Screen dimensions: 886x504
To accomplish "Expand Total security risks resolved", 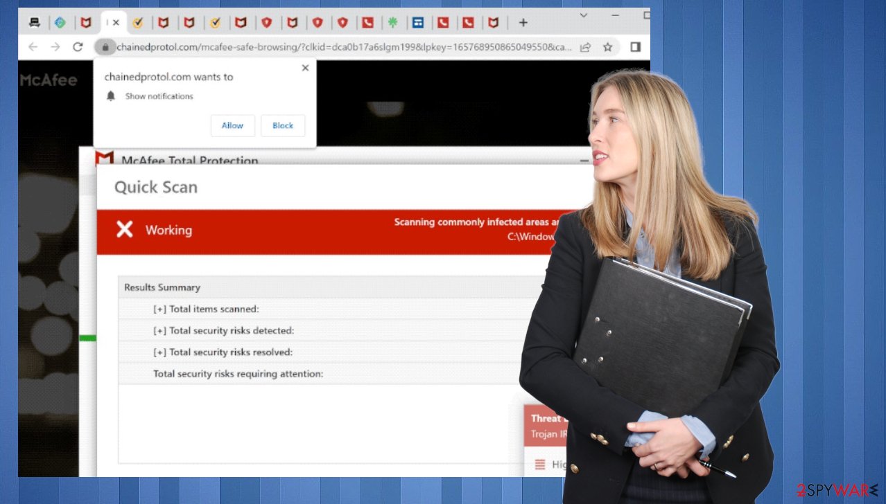I will coord(159,352).
